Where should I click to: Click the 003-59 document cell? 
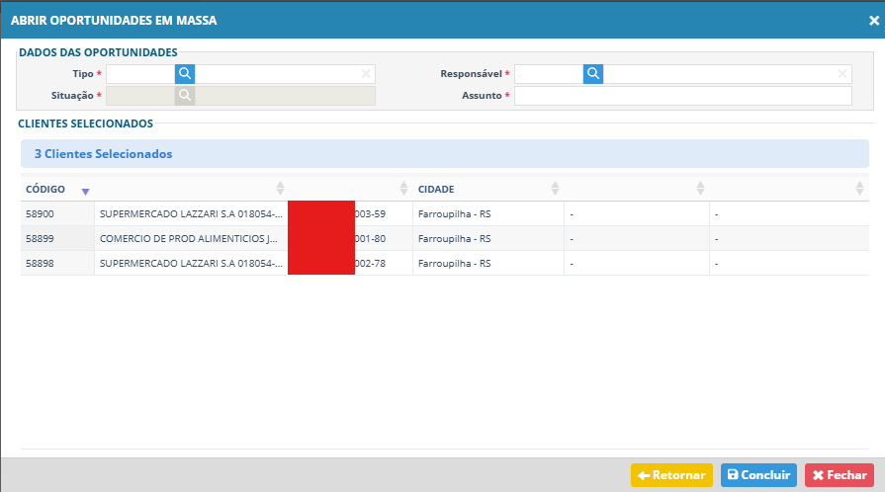click(370, 213)
